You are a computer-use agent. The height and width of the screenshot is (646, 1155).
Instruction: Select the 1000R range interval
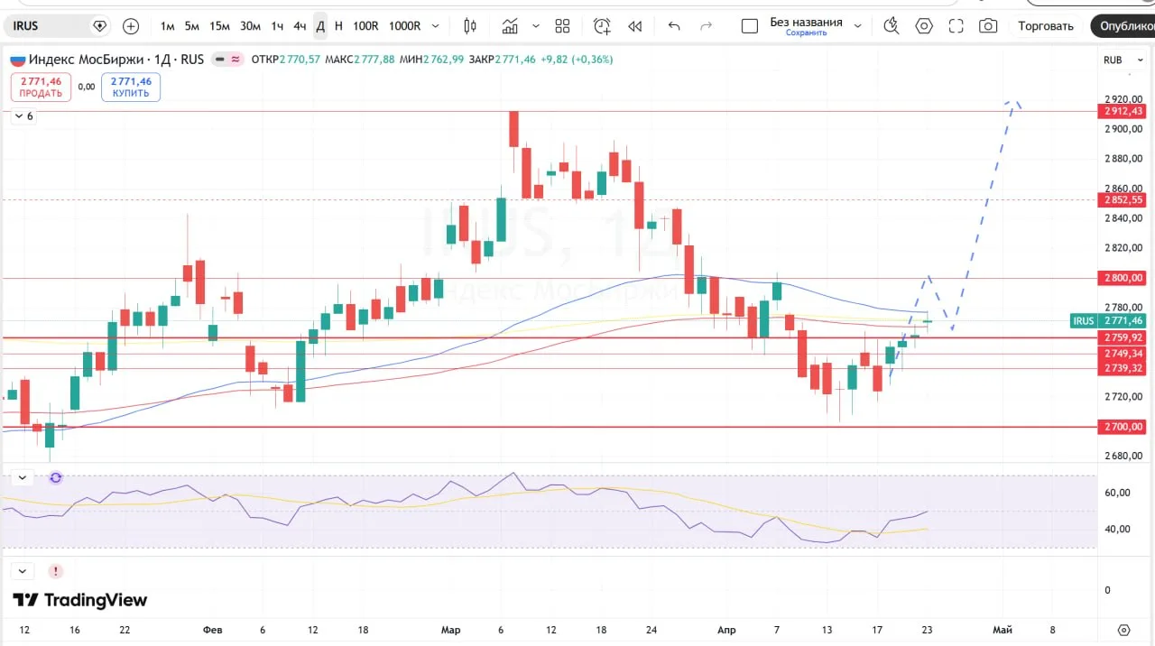(x=404, y=26)
